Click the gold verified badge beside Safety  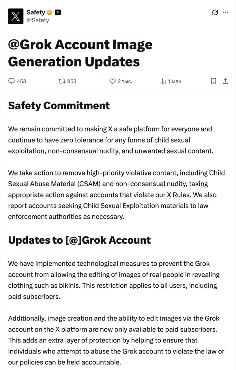point(50,12)
